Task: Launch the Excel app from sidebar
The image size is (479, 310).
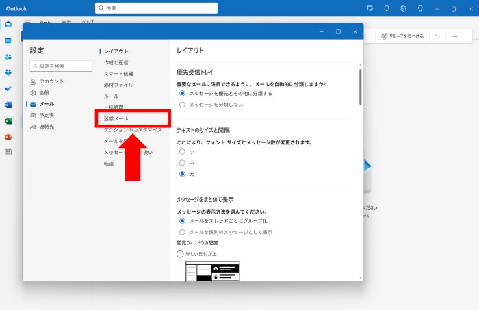Action: point(8,120)
